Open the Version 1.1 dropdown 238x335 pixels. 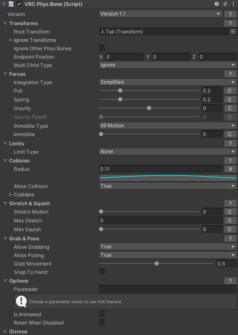[161, 14]
